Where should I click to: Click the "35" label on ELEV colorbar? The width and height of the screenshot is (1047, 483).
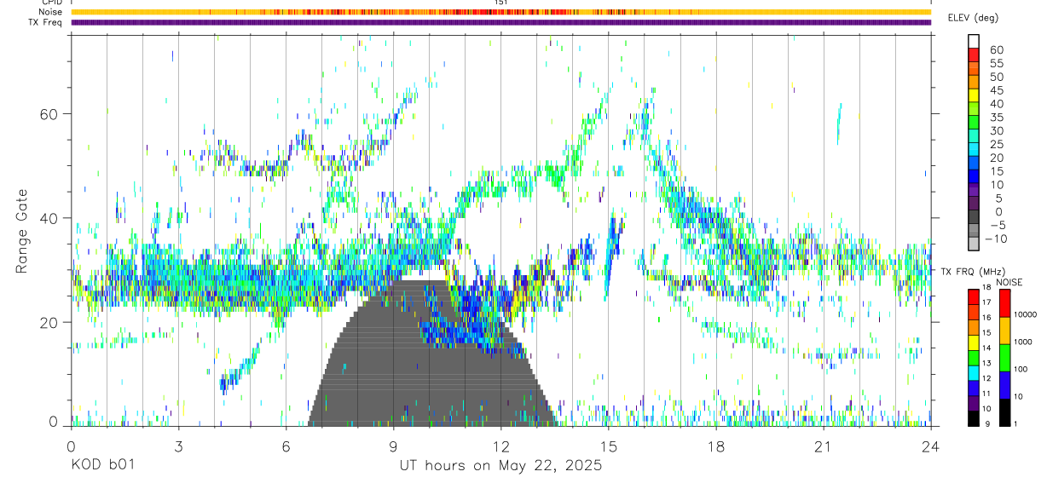click(x=996, y=118)
